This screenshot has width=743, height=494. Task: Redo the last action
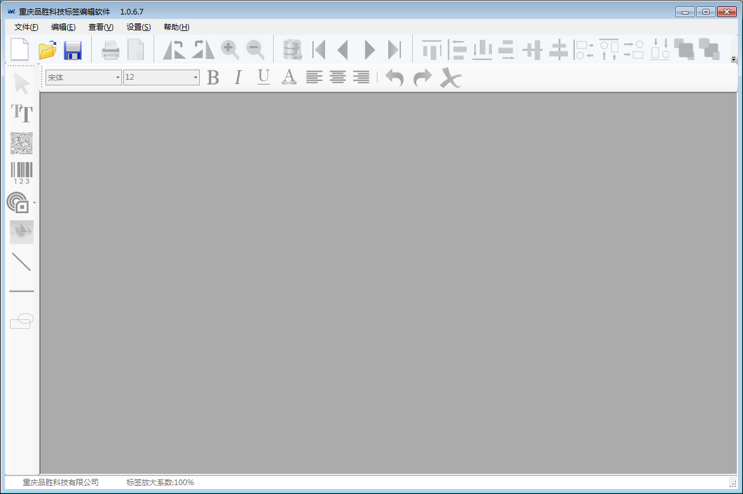pos(422,78)
